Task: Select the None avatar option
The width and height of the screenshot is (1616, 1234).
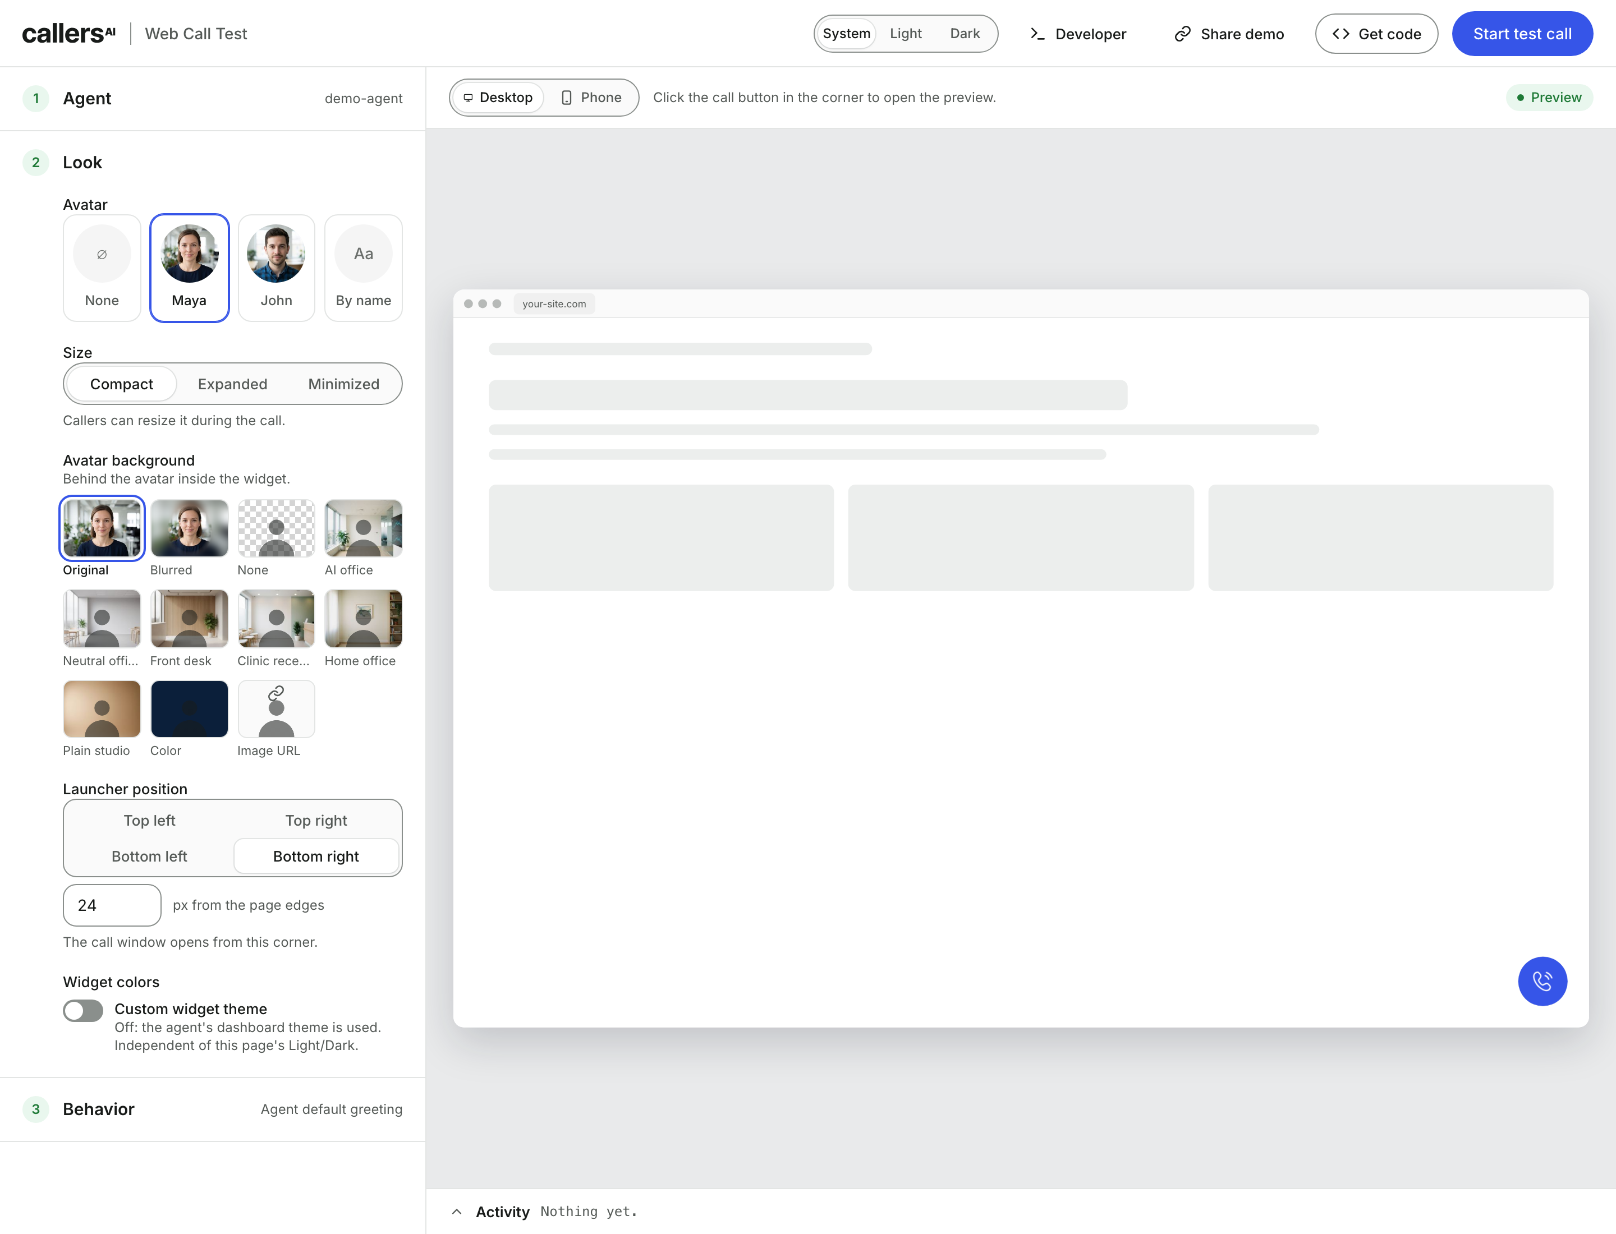Action: [102, 268]
